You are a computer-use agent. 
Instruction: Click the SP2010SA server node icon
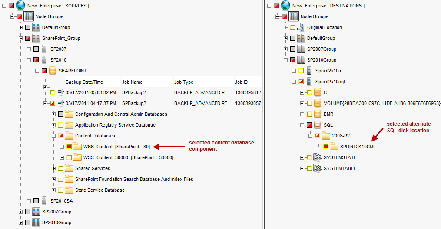point(44,201)
